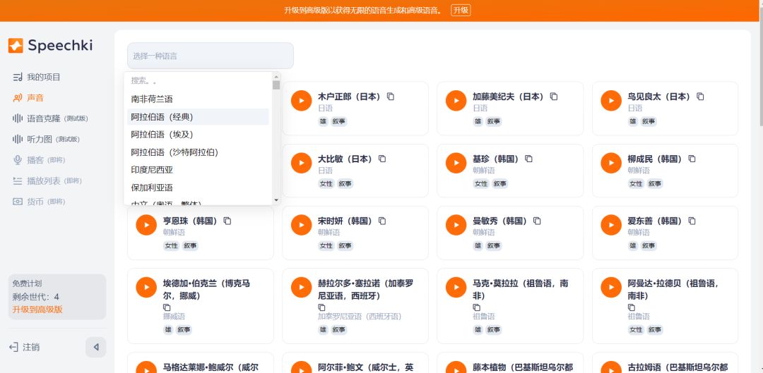The image size is (763, 373).
Task: Play the 柳成民 voice sample
Action: (x=611, y=163)
